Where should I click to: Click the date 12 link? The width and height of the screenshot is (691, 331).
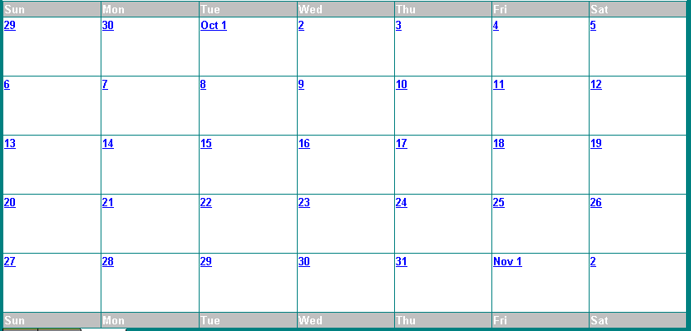tap(596, 85)
